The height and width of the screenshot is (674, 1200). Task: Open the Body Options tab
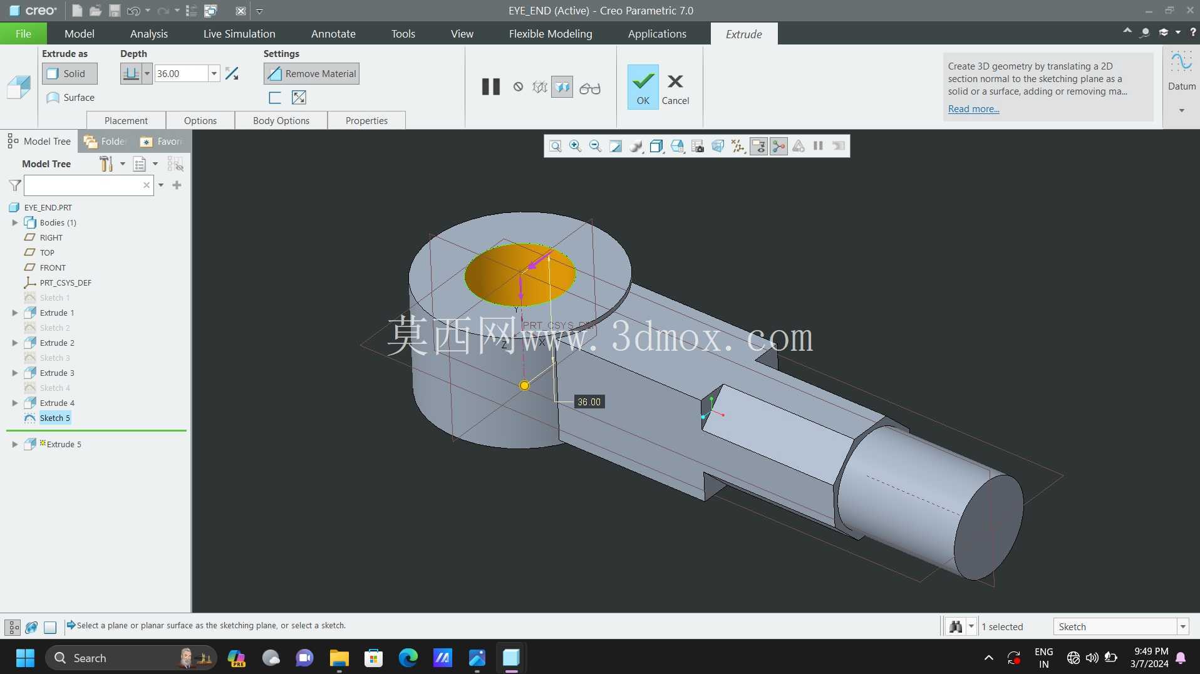pos(281,120)
